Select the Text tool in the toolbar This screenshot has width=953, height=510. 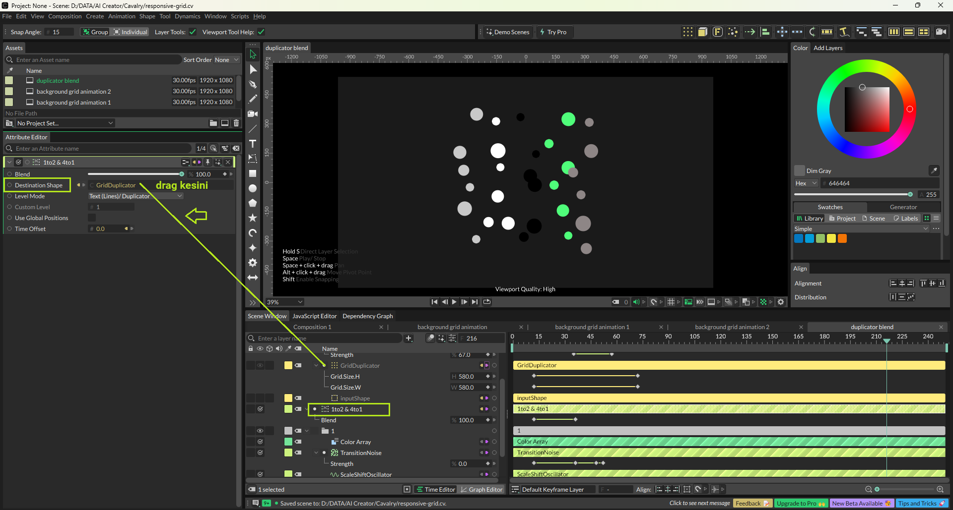(253, 144)
